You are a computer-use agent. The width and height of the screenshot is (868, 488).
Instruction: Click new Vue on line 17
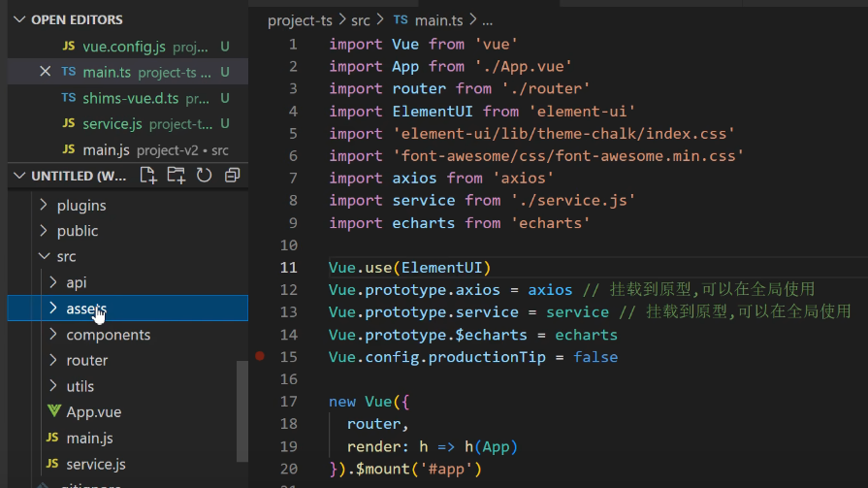361,402
